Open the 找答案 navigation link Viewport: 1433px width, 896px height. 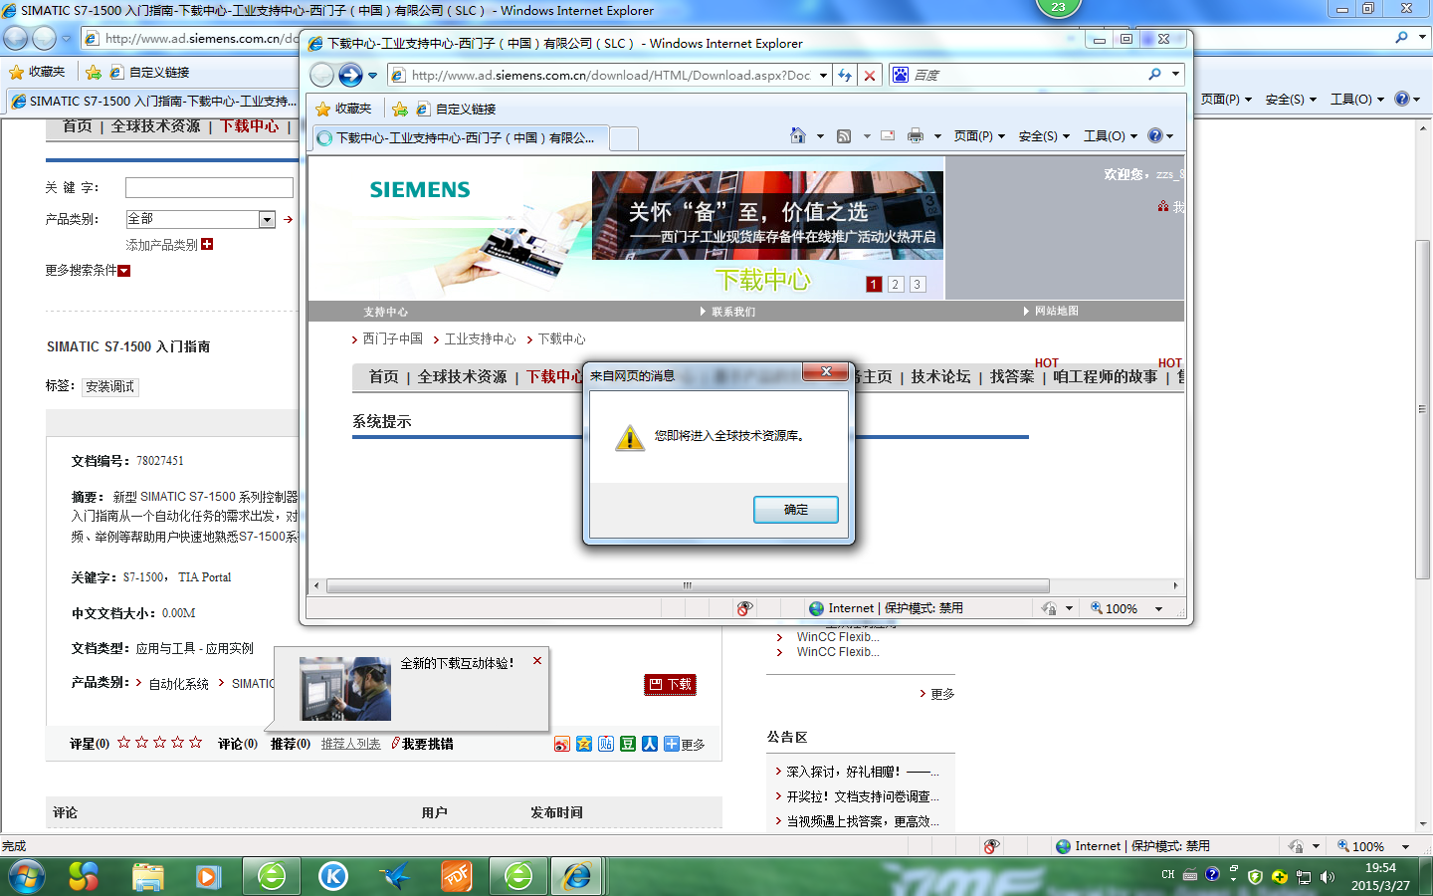tap(1012, 376)
